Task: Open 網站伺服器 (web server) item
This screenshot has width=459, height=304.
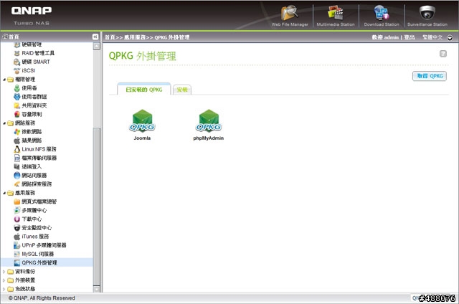Action: tap(34, 175)
